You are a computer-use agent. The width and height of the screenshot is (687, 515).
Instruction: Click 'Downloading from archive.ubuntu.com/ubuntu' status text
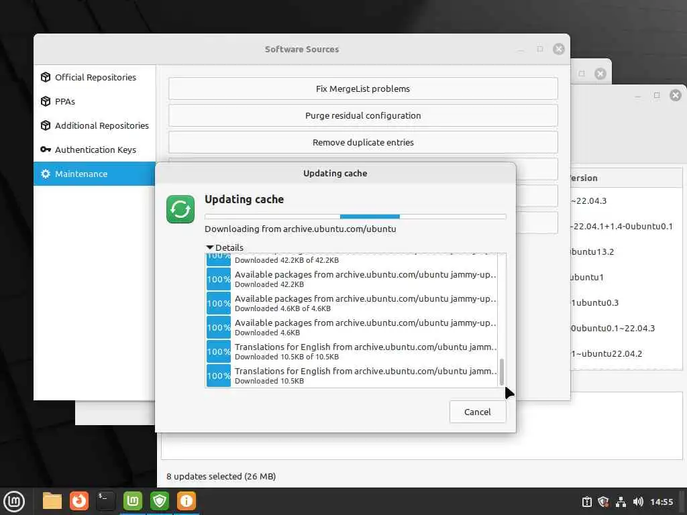pos(300,229)
